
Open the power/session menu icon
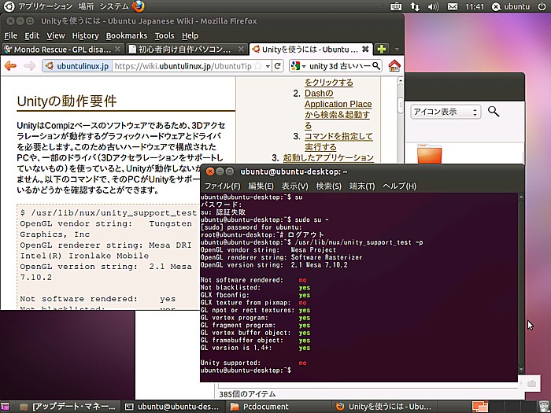(x=542, y=6)
